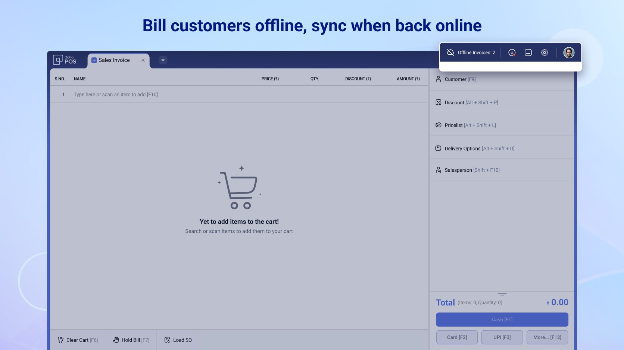Select Salesperson [Shift + F10]
624x350 pixels.
click(502, 170)
